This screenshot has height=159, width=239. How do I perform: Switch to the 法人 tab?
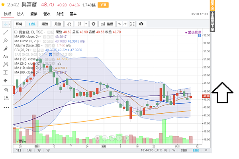coord(21,14)
